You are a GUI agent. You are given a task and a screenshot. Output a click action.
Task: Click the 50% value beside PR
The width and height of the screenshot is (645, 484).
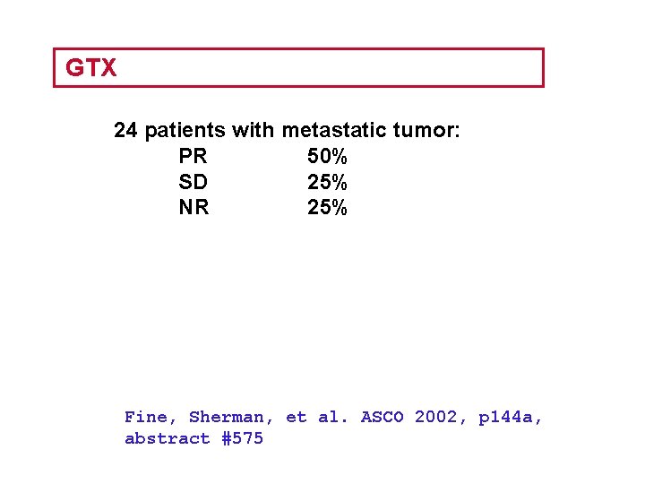(x=327, y=157)
